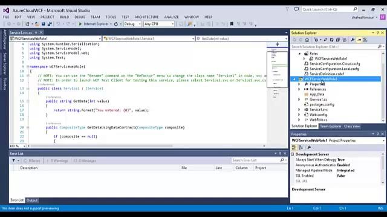Click the Save icon in the toolbar
The height and width of the screenshot is (217, 387).
click(44, 24)
